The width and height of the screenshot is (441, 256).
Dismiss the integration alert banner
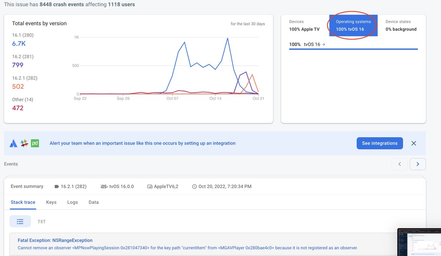coord(414,143)
